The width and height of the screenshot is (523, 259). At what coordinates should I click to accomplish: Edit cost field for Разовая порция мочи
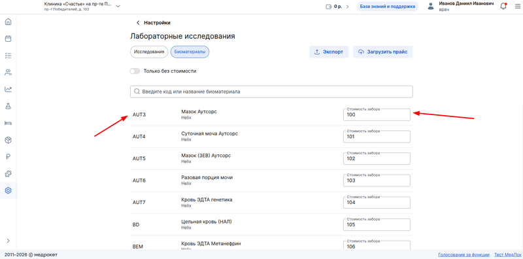click(x=377, y=181)
